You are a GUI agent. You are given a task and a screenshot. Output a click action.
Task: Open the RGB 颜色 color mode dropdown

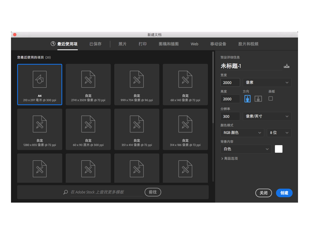click(242, 133)
